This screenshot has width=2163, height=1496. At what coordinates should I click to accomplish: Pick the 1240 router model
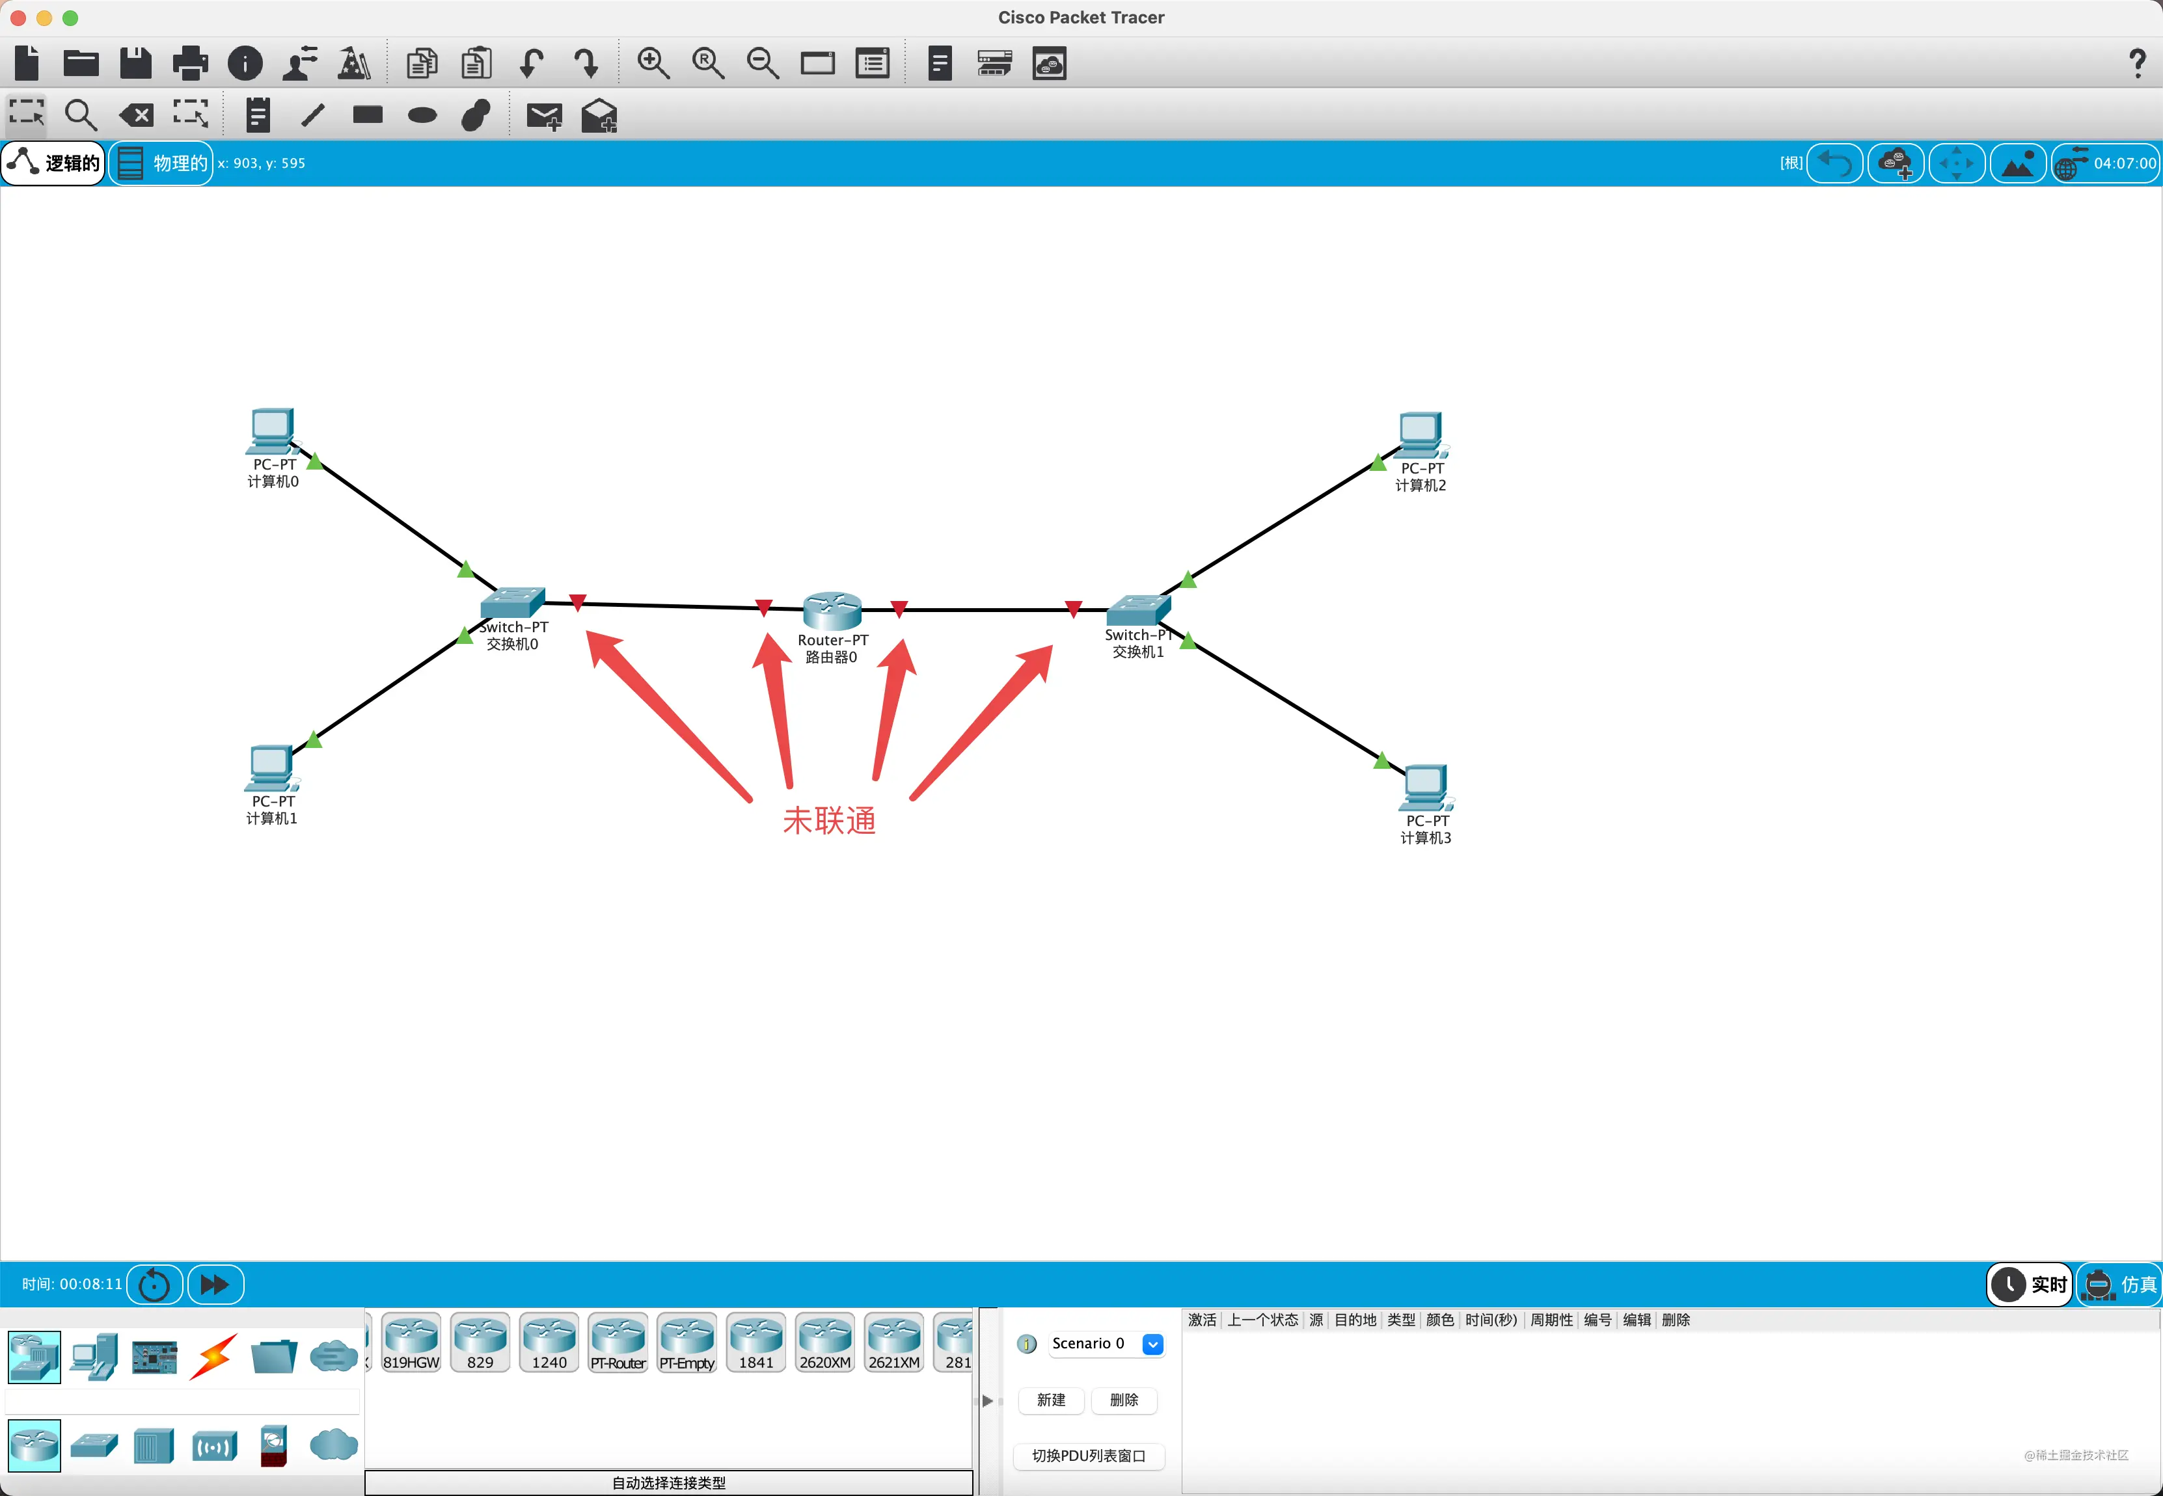(x=549, y=1342)
